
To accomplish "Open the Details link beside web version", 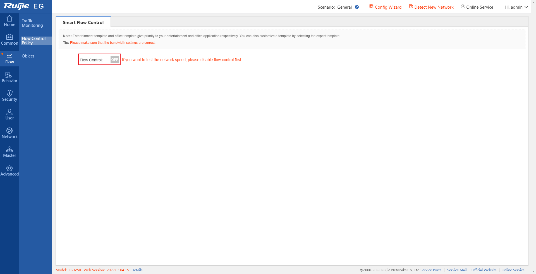I will click(x=137, y=270).
